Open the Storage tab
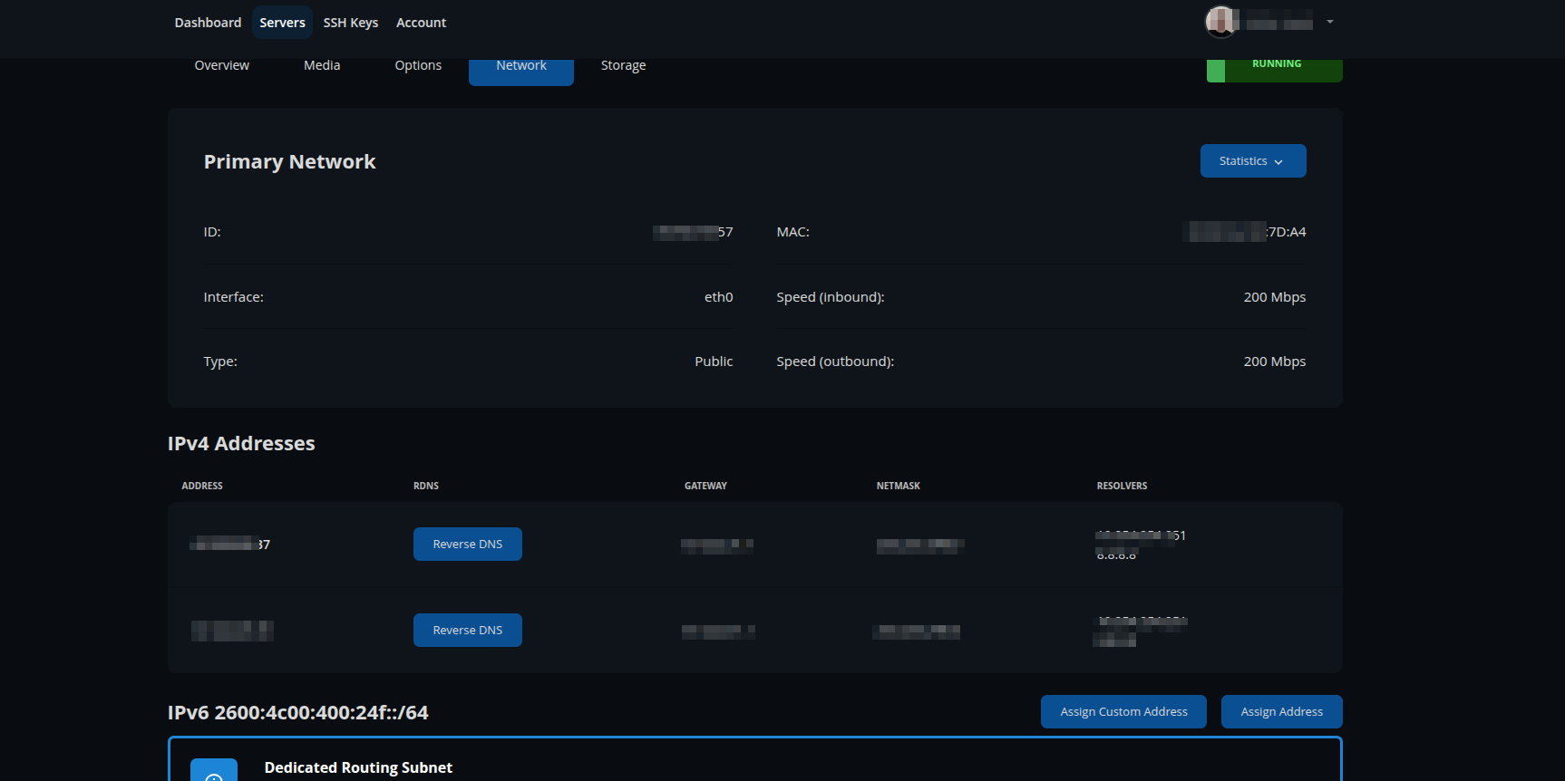The image size is (1565, 781). click(x=623, y=65)
